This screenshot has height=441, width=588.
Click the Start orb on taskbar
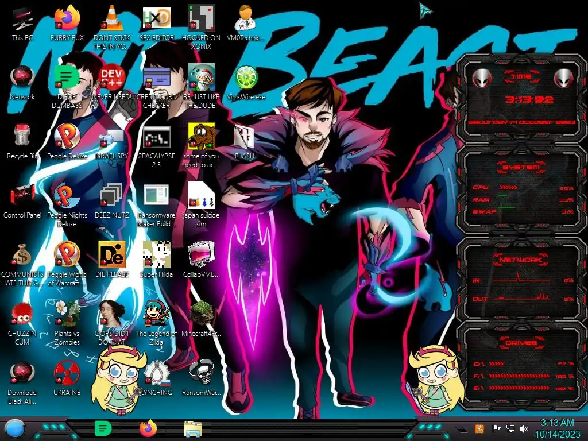[15, 429]
